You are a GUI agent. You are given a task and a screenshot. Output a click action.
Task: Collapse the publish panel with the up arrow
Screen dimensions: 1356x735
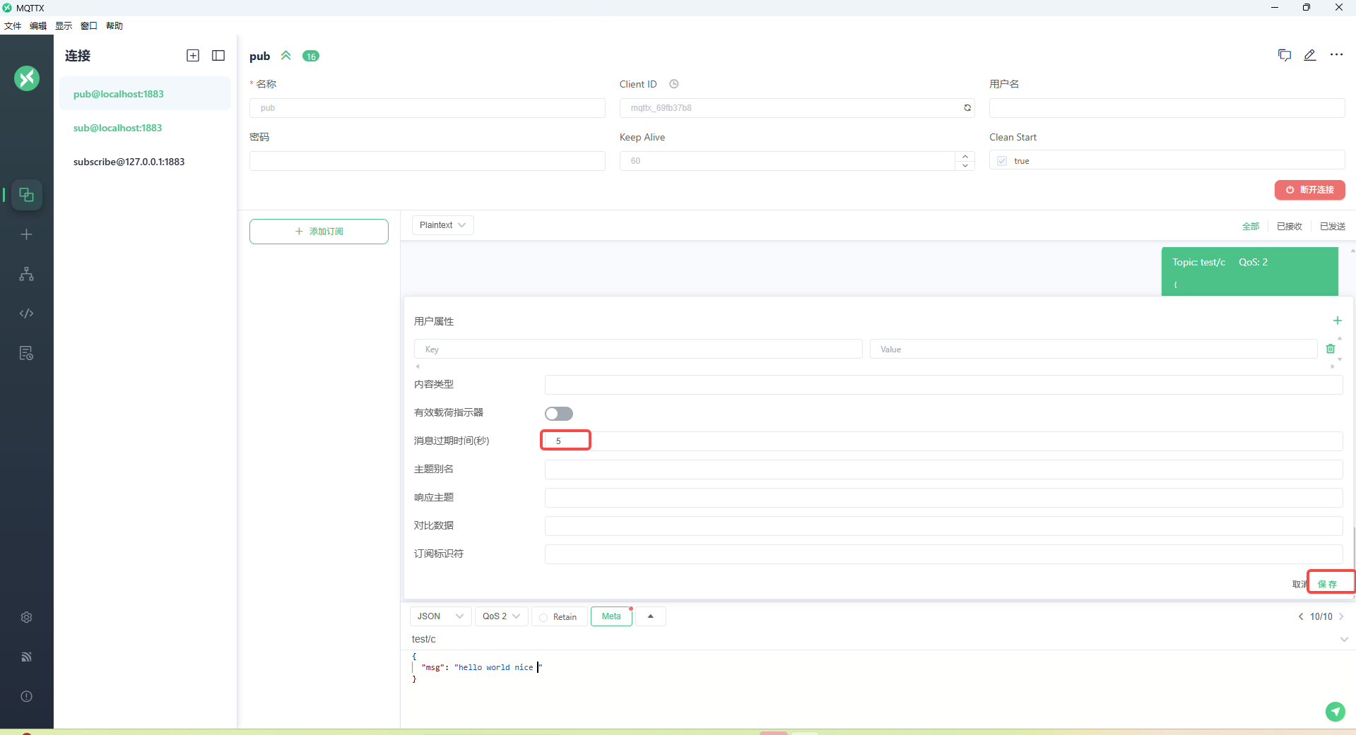(x=651, y=616)
